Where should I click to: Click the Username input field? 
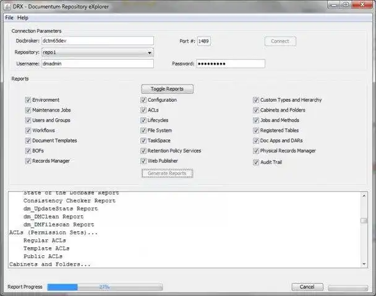[x=98, y=64]
